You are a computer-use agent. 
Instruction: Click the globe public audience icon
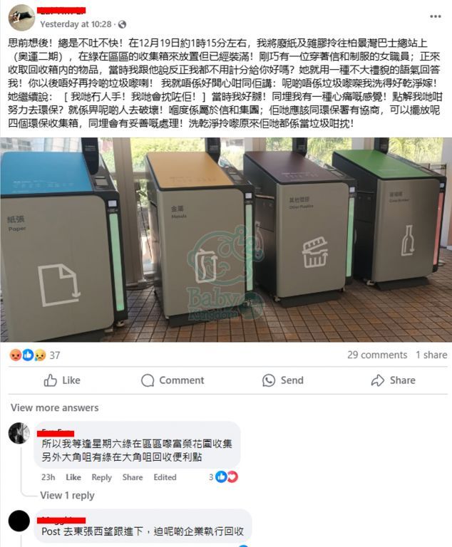122,24
